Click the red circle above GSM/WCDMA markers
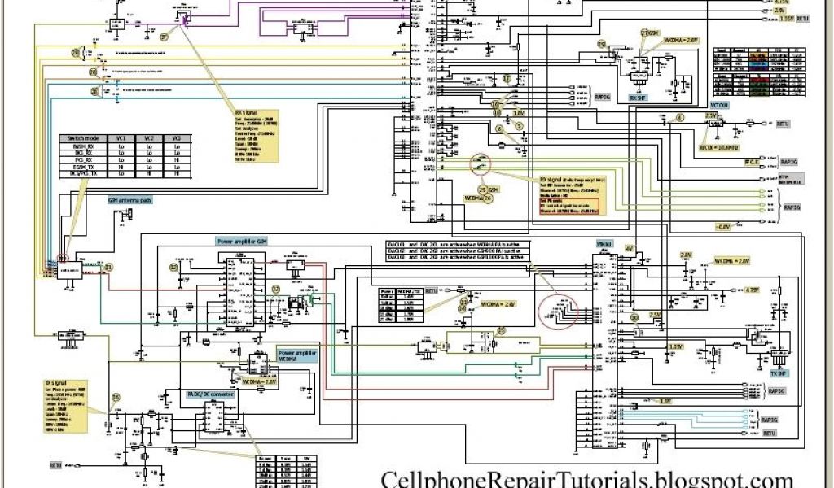 tap(481, 165)
